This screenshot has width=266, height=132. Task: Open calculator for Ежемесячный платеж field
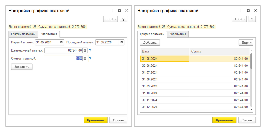(85, 50)
